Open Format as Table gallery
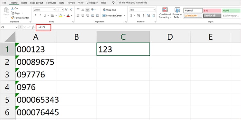This screenshot has width=241, height=120. point(177,13)
